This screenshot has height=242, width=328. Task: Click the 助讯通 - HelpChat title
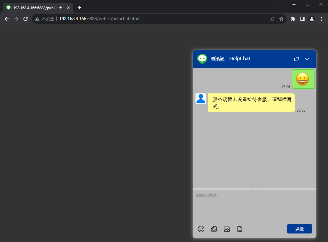230,59
